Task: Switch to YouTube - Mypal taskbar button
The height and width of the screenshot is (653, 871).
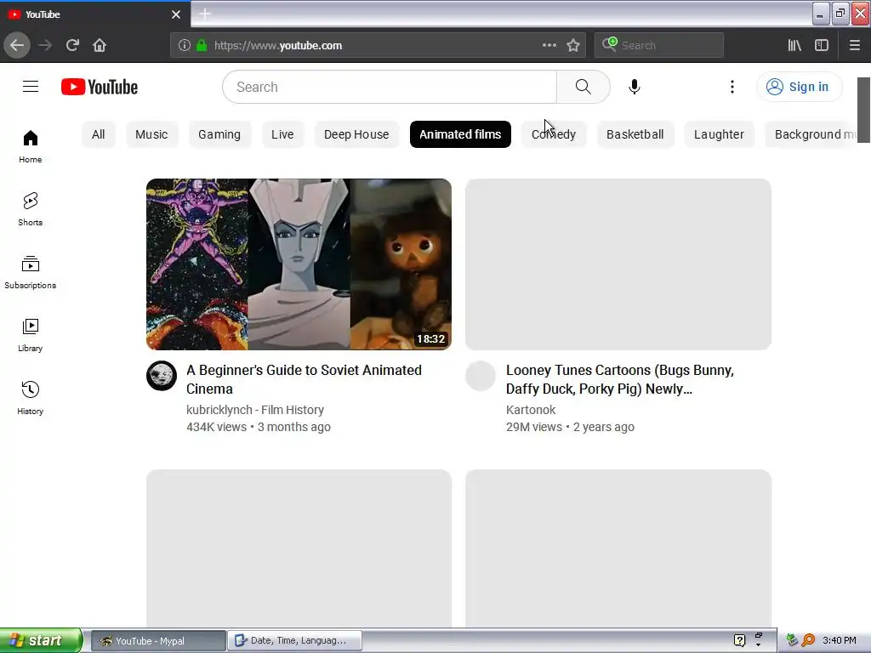Action: 157,641
